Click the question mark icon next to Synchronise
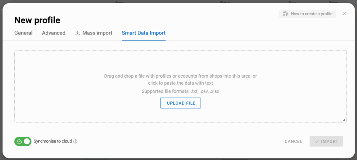Screen dimensions: 357x160 point(76,142)
